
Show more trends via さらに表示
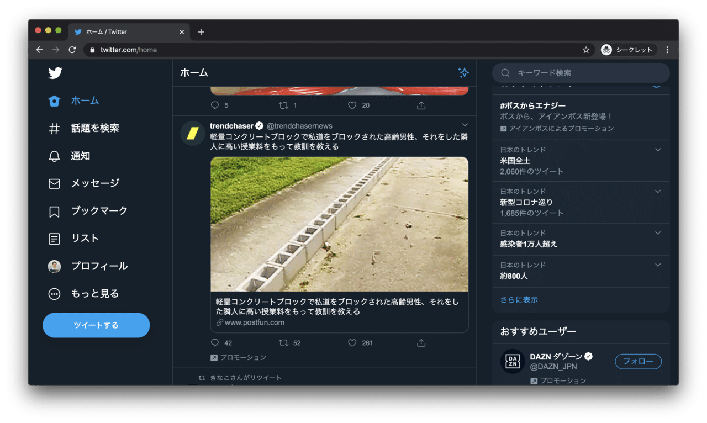[518, 299]
